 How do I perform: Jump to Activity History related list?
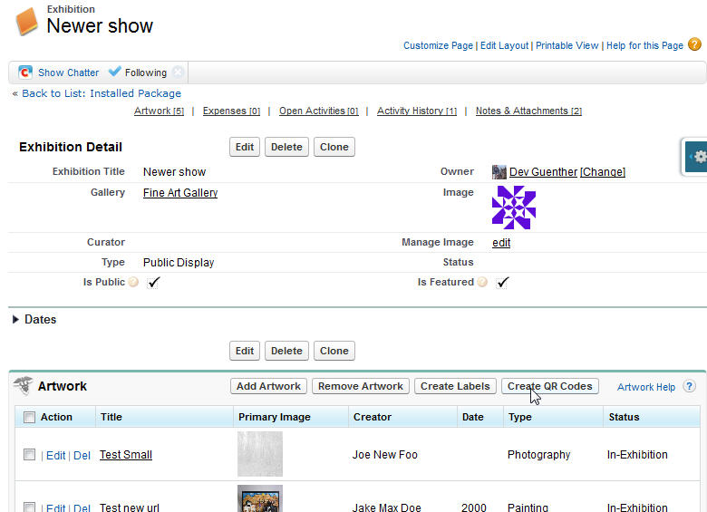(416, 111)
